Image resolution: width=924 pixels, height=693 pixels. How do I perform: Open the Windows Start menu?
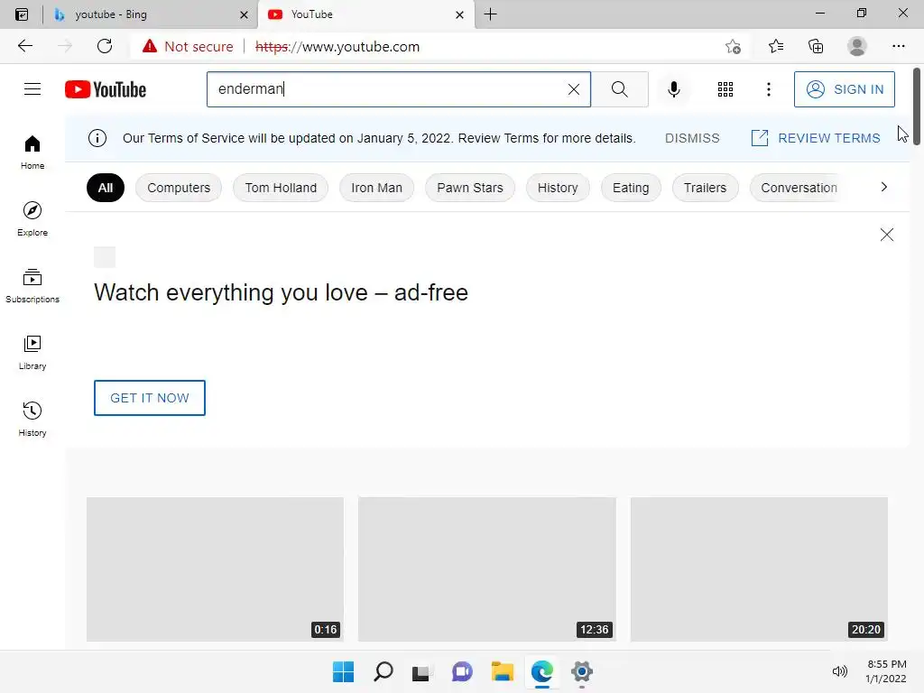tap(343, 671)
